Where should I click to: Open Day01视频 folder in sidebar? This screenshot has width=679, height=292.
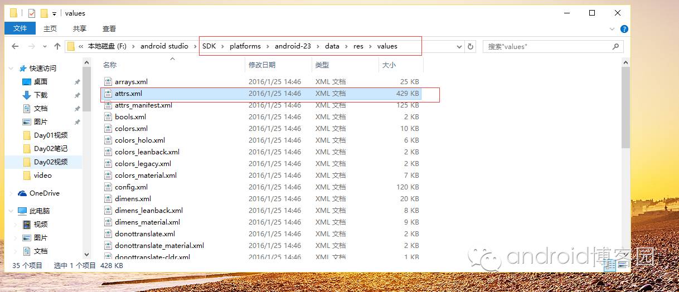[50, 135]
